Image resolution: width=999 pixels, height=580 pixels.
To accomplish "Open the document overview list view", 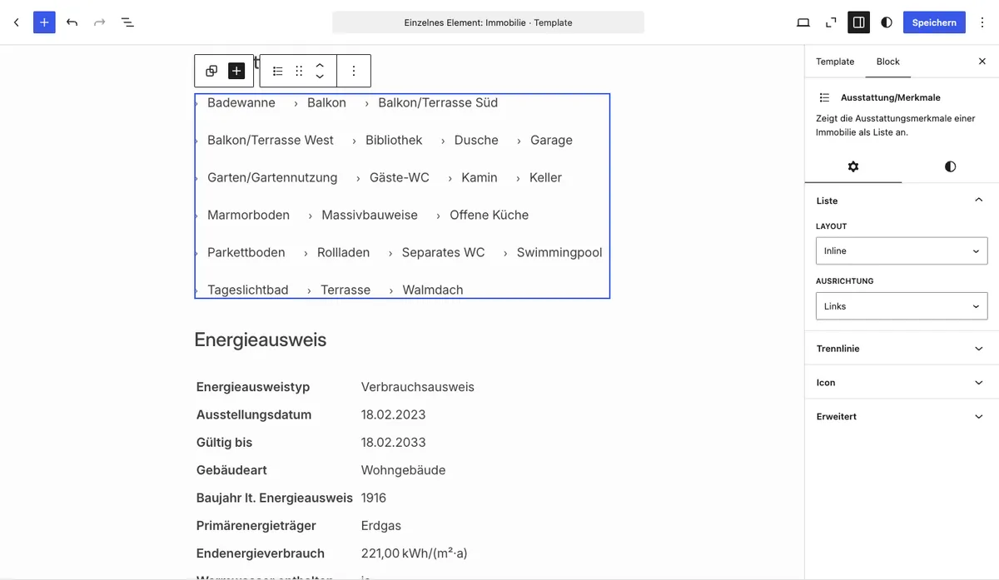I will tap(127, 22).
